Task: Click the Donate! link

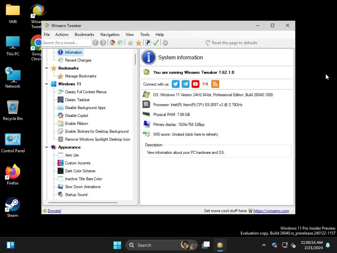Action: [x=54, y=211]
